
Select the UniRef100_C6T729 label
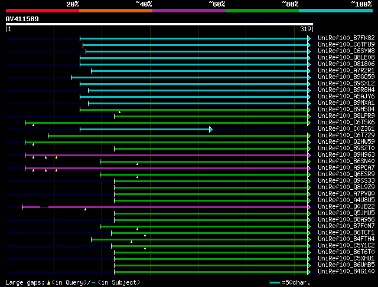click(346, 136)
